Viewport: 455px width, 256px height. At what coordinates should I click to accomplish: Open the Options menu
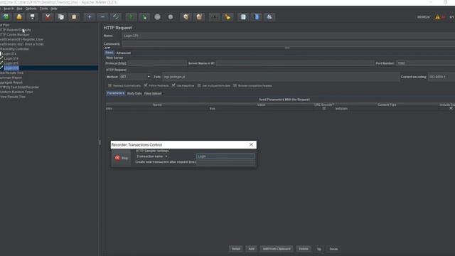point(31,9)
